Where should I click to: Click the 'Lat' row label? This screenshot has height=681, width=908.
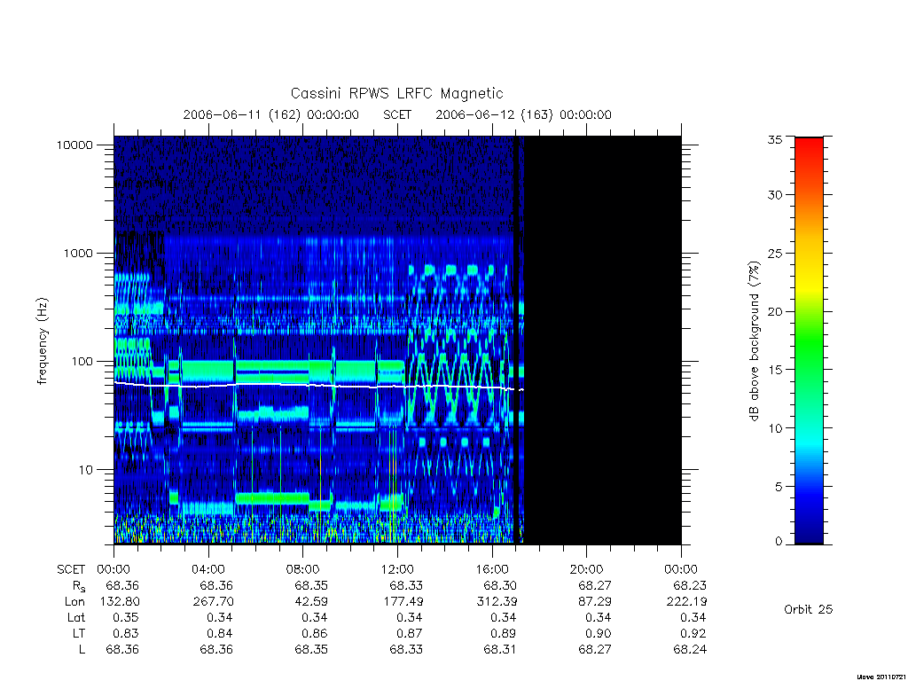(76, 617)
